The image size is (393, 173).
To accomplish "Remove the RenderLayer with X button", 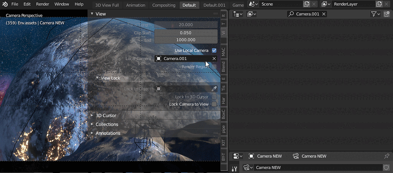I will [x=386, y=4].
